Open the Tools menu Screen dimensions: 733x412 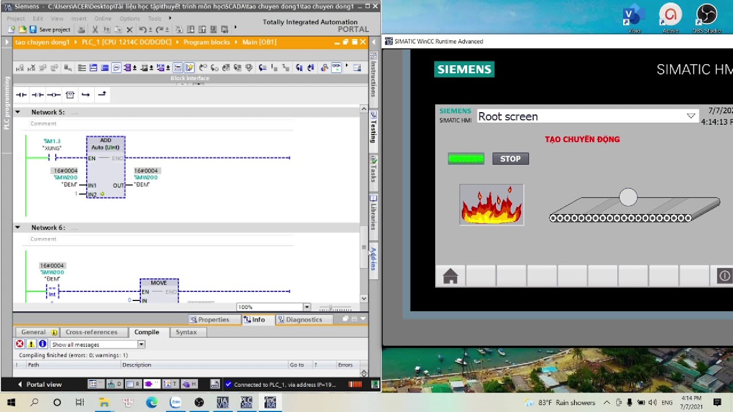tap(155, 18)
